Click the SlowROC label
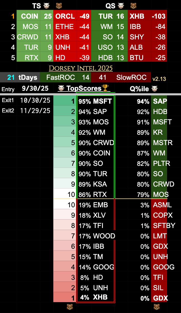181x313 pixels. click(x=132, y=77)
